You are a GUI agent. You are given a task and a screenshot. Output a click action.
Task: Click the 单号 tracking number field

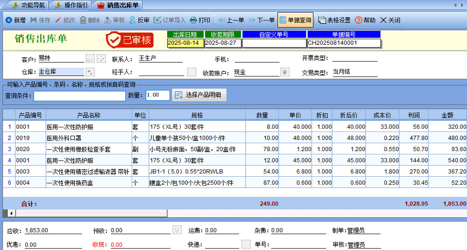[x=298, y=245]
